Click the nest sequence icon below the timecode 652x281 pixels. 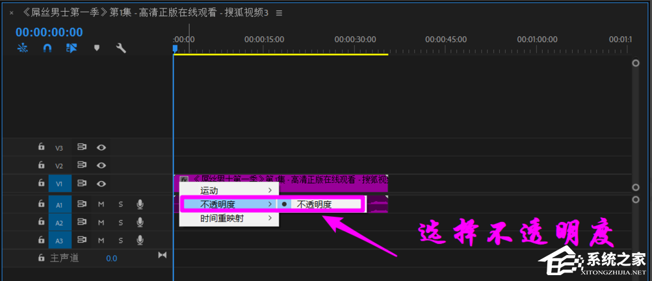click(x=23, y=48)
